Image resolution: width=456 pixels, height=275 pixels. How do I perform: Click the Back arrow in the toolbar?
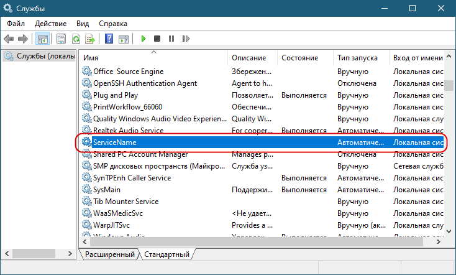pyautogui.click(x=9, y=39)
